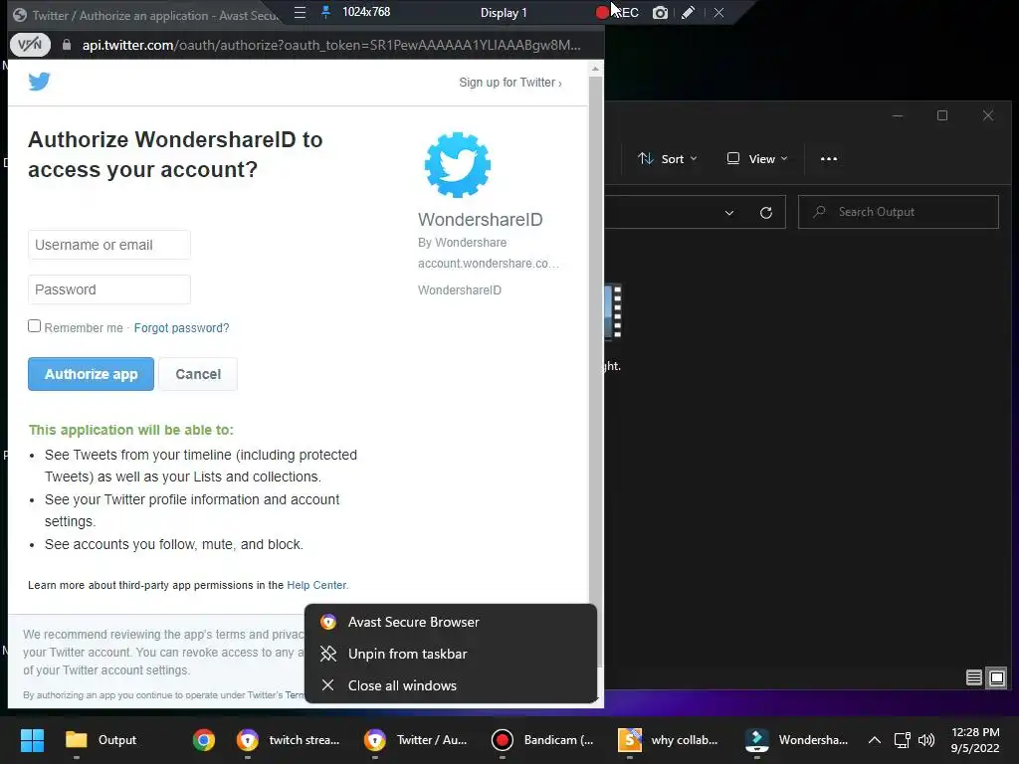Click the refresh icon in File Explorer
Image resolution: width=1019 pixels, height=764 pixels.
coord(766,213)
